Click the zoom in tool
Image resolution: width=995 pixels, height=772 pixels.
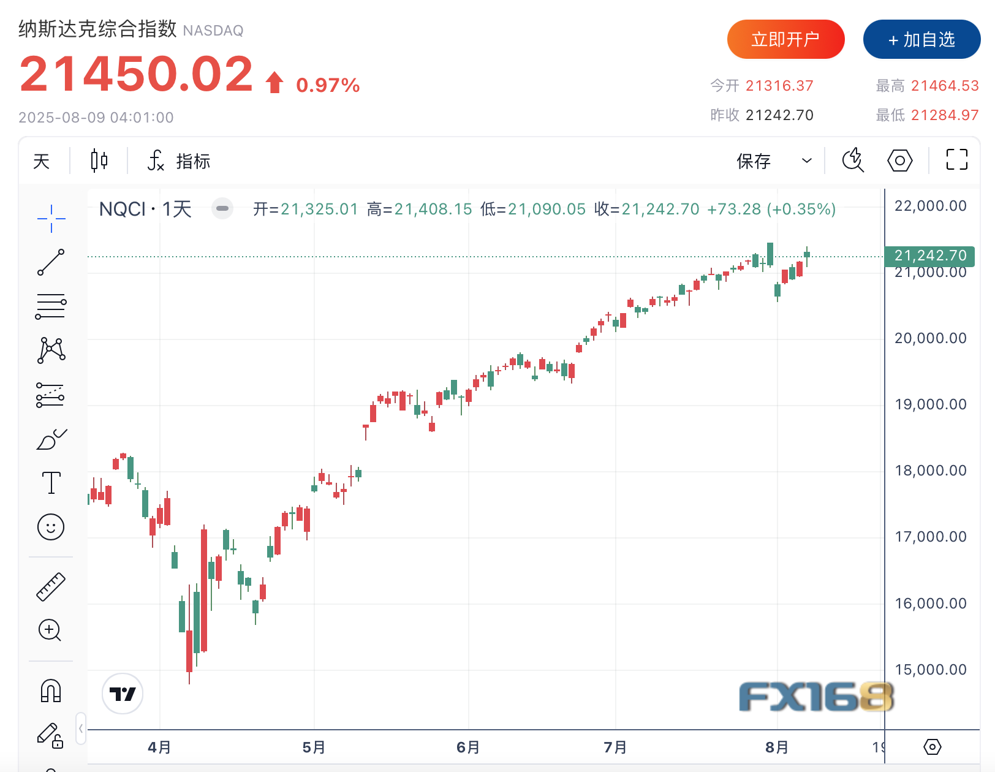pyautogui.click(x=51, y=630)
